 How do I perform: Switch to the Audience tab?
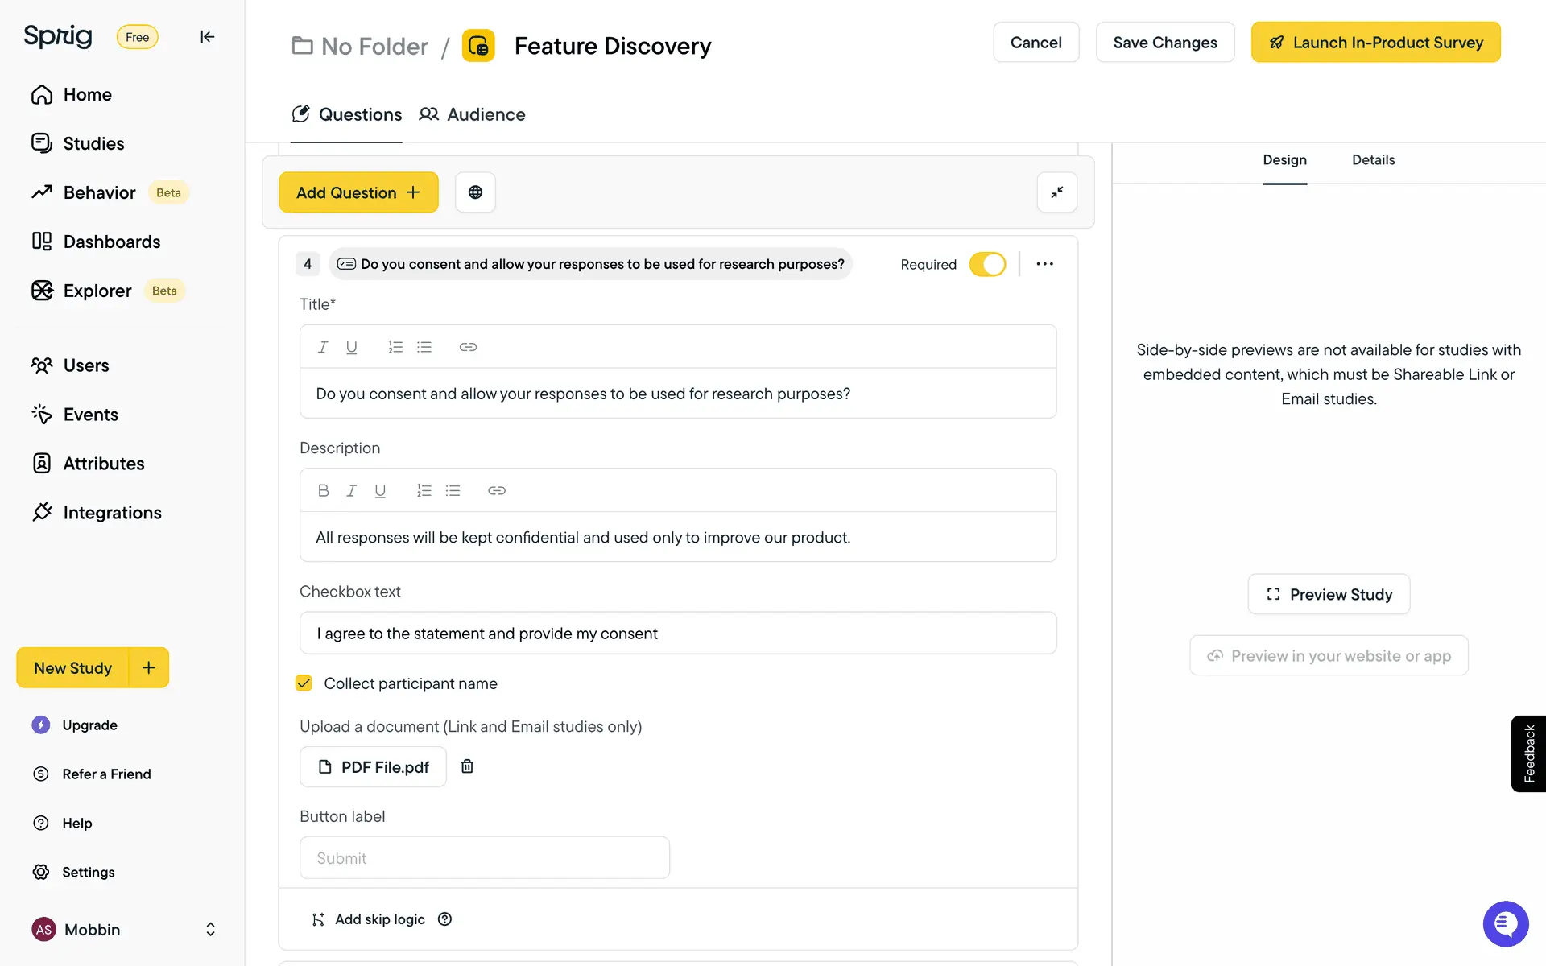[x=473, y=114]
